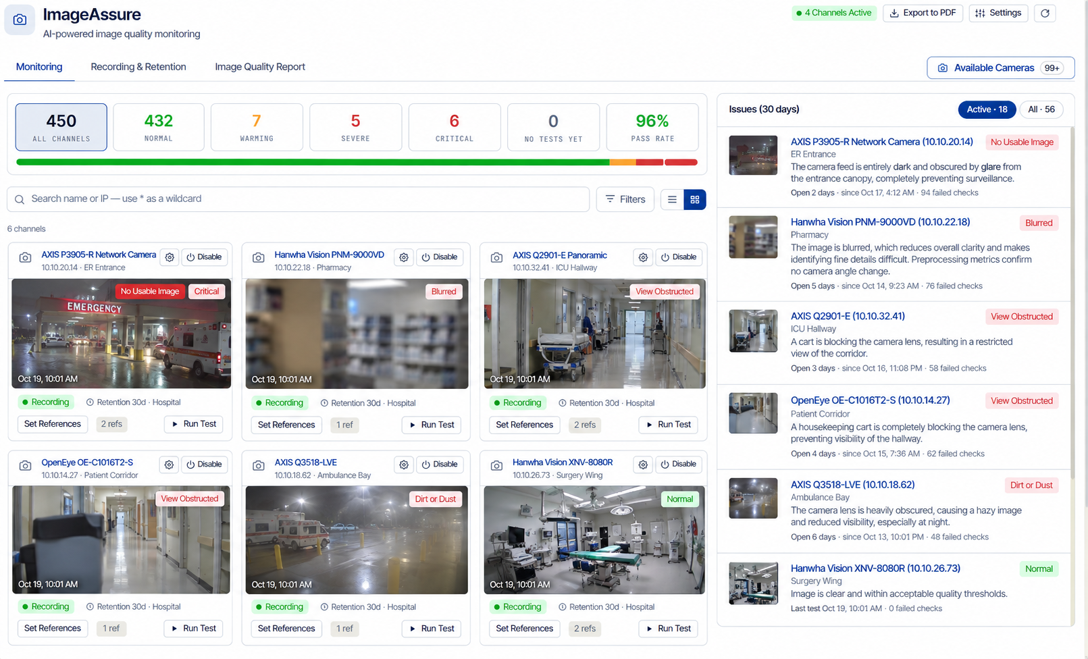Viewport: 1088px width, 659px height.
Task: Click the ImageAssure camera logo
Action: point(20,20)
